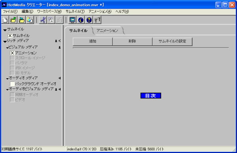Open the ワークスペース(W) menu
Screen dimensions: 237x153
point(49,11)
